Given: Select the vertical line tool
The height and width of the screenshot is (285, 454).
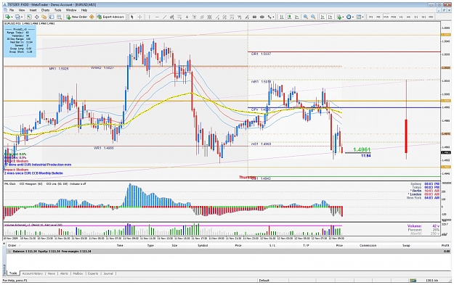Looking at the screenshot, I should [x=150, y=17].
